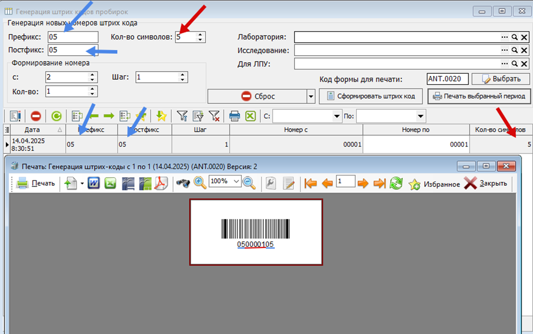The height and width of the screenshot is (334, 533).
Task: Click Печать in the preview toolbar
Action: click(36, 183)
